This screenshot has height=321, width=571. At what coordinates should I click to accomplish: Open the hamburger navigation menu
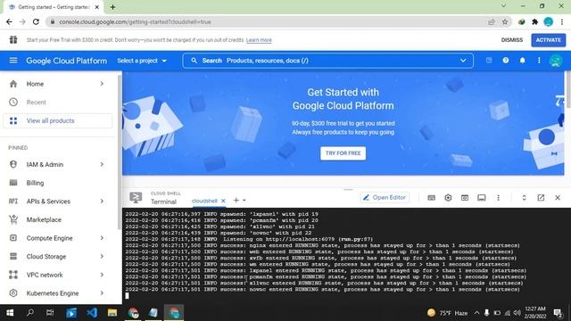point(13,61)
